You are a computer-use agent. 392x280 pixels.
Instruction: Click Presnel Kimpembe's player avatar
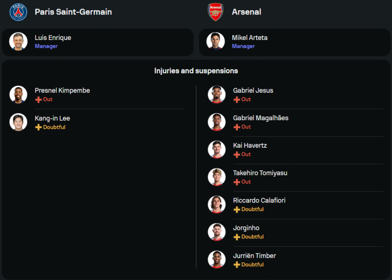click(x=18, y=94)
